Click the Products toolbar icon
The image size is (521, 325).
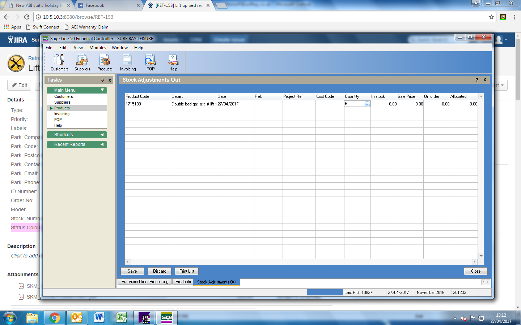105,62
